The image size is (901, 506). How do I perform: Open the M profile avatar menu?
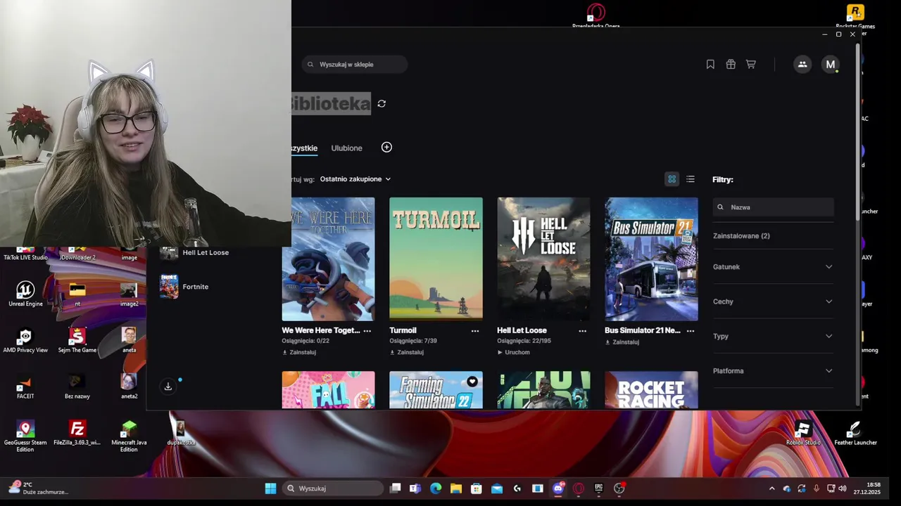[x=831, y=64]
